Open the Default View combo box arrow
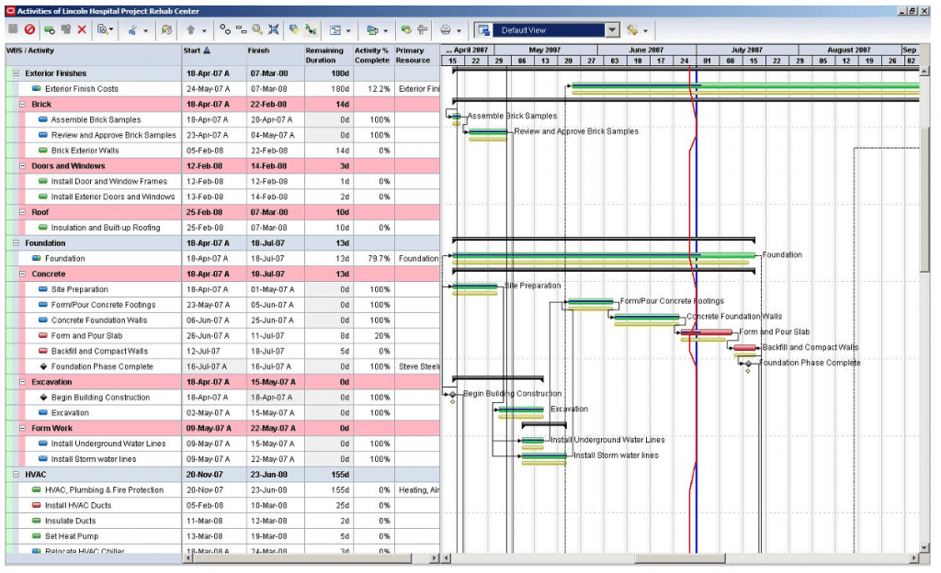The image size is (941, 573). [611, 30]
